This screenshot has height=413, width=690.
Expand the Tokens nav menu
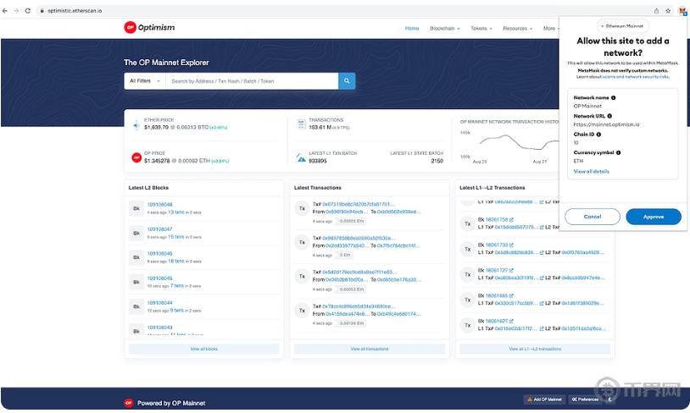coord(481,28)
